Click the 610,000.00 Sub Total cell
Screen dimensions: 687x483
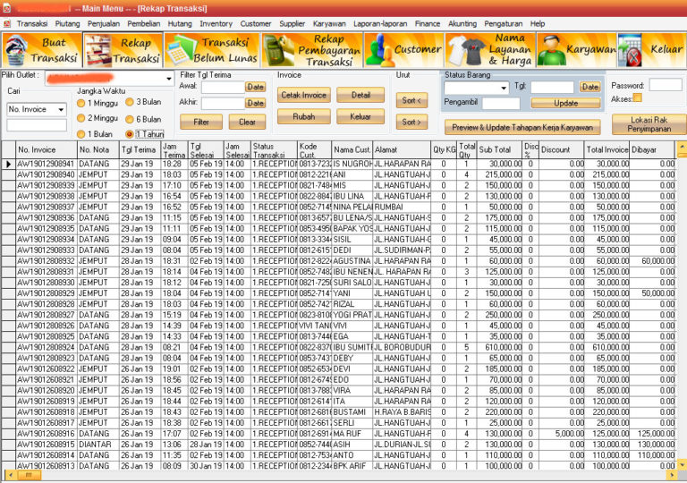pos(499,347)
